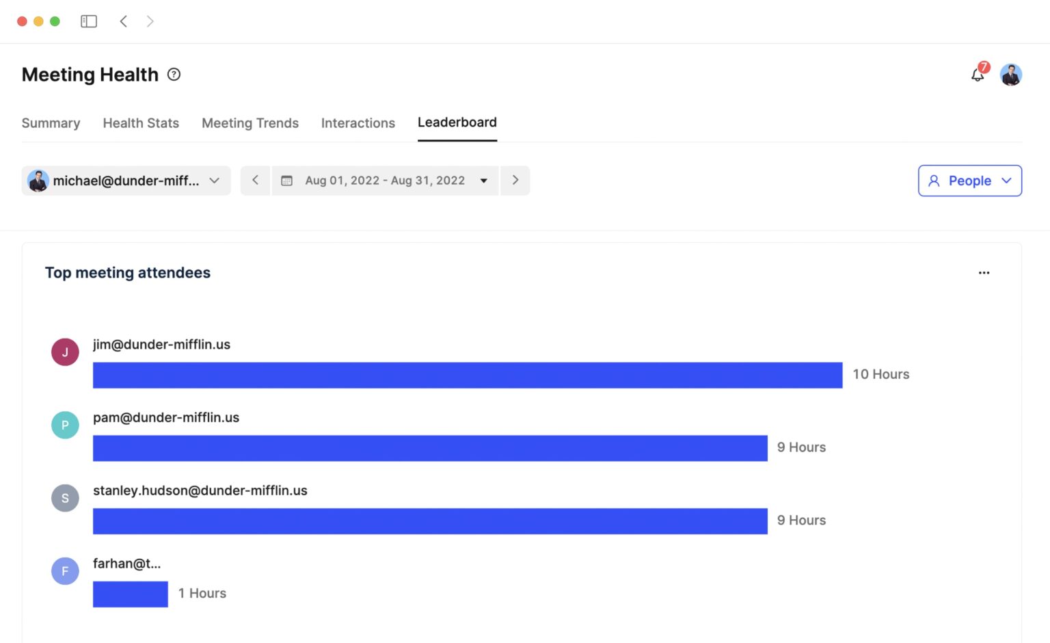The image size is (1050, 643).
Task: Click the calendar icon in the date picker
Action: pyautogui.click(x=287, y=180)
